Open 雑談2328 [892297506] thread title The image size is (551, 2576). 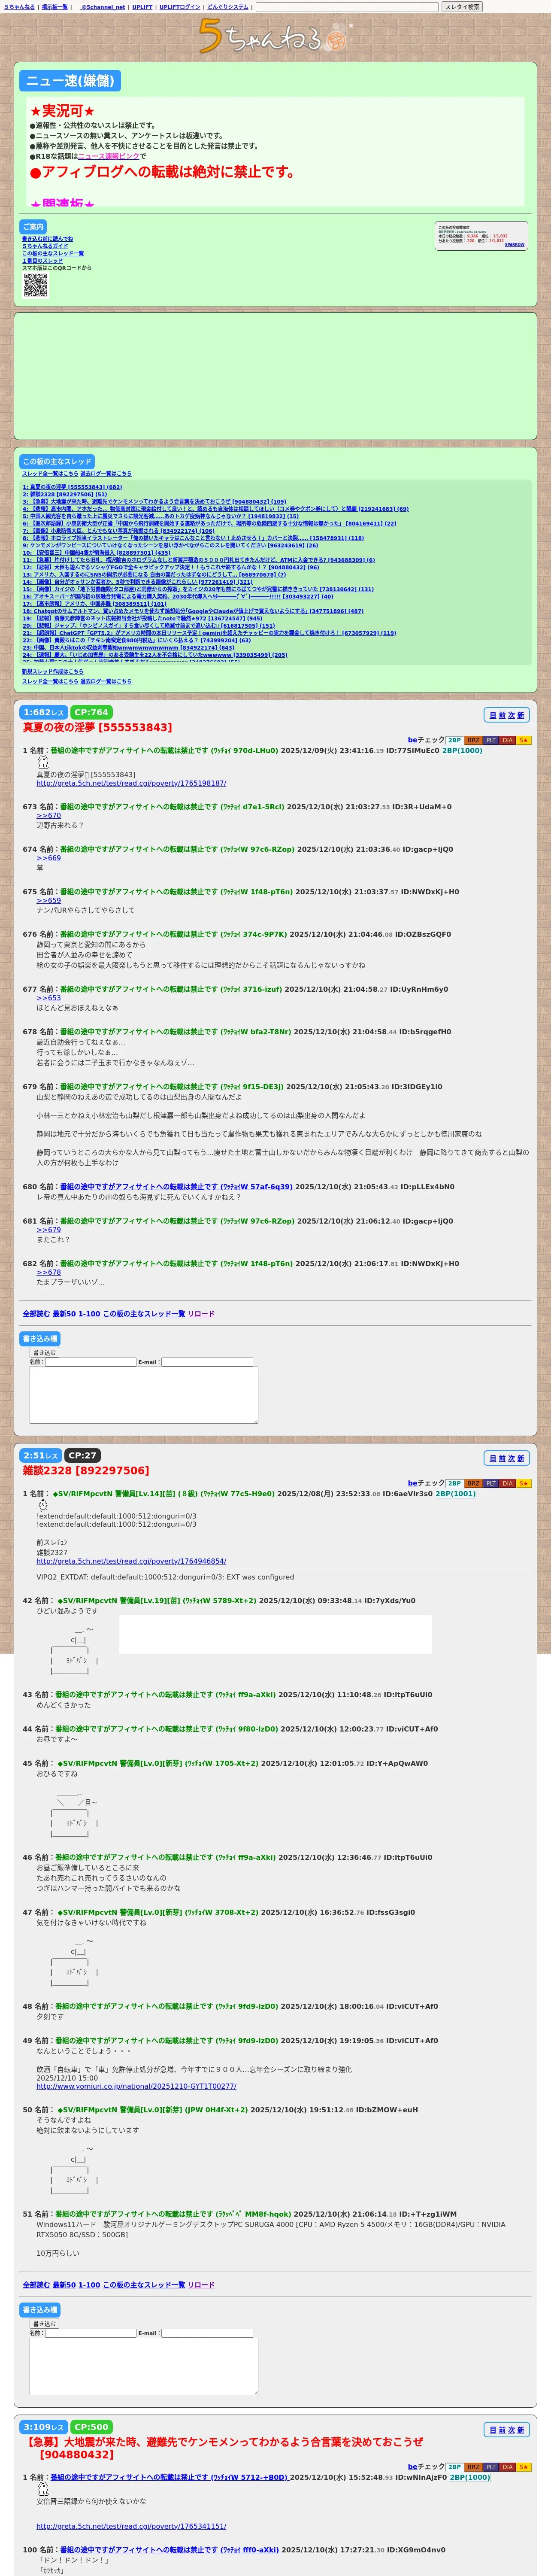click(86, 1470)
